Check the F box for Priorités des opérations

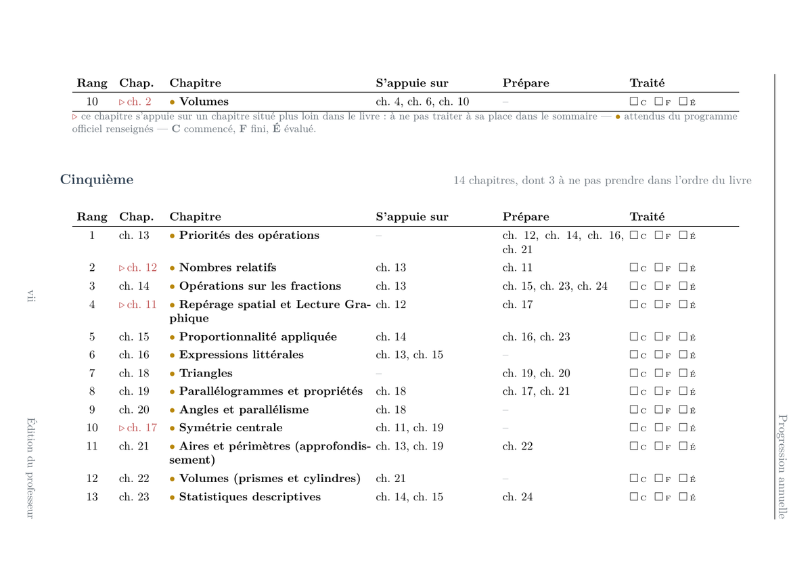[658, 236]
